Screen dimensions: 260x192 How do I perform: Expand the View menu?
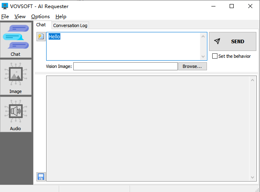(20, 17)
